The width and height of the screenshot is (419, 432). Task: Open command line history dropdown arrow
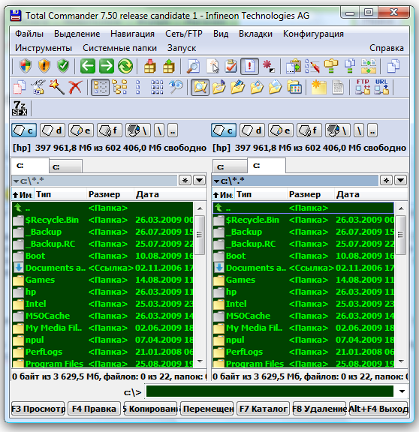pyautogui.click(x=402, y=391)
